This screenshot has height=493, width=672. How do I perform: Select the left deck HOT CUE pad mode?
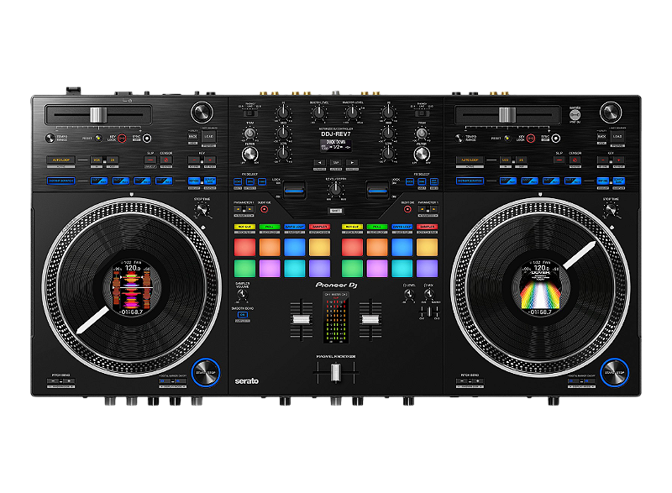click(244, 227)
